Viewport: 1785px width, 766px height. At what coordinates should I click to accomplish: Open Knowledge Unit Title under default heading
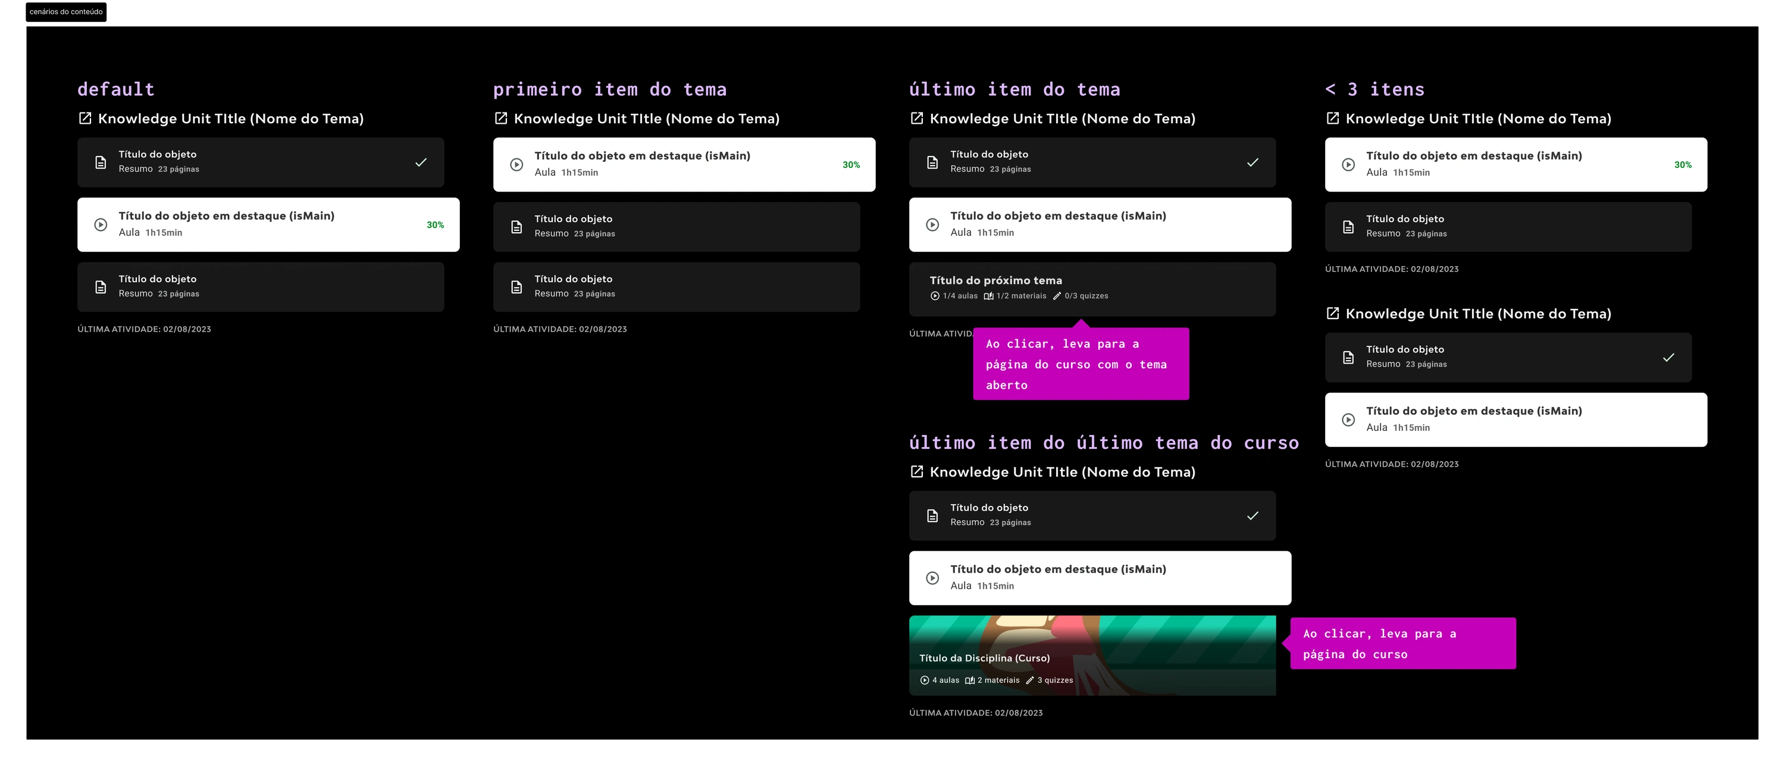point(230,118)
